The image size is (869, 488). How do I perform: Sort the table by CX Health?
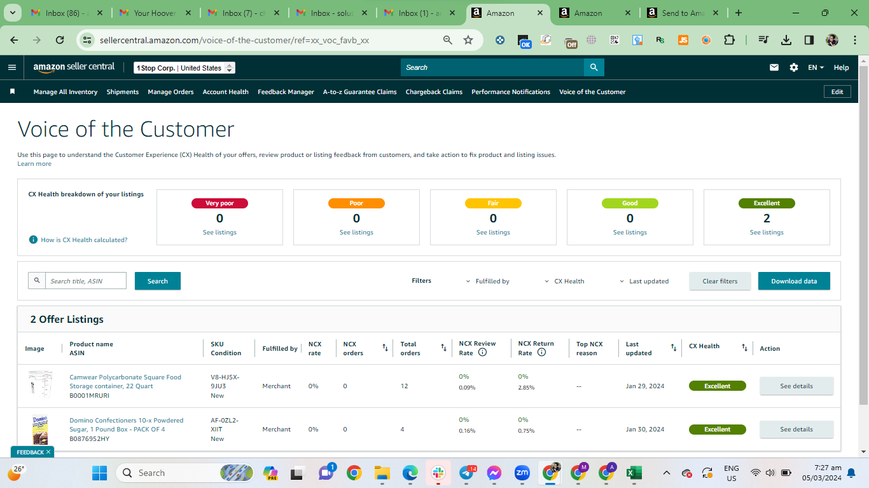click(x=744, y=348)
